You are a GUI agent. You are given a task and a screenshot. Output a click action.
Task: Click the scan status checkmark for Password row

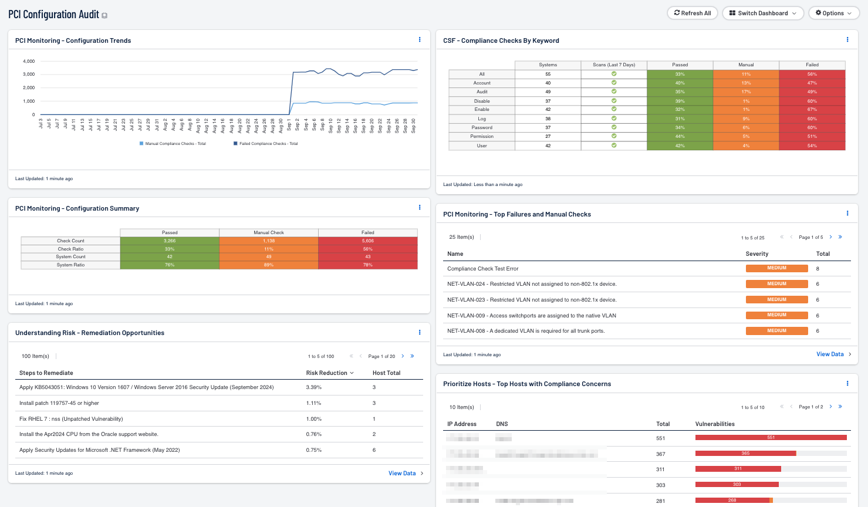pyautogui.click(x=614, y=127)
